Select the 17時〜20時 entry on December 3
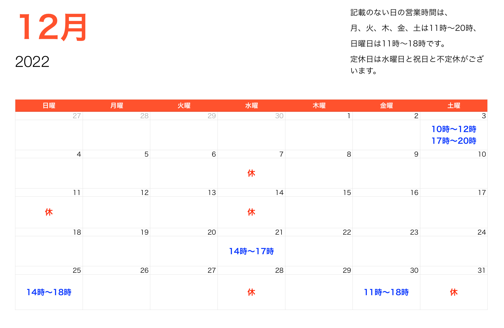This screenshot has width=504, height=328. (x=454, y=141)
